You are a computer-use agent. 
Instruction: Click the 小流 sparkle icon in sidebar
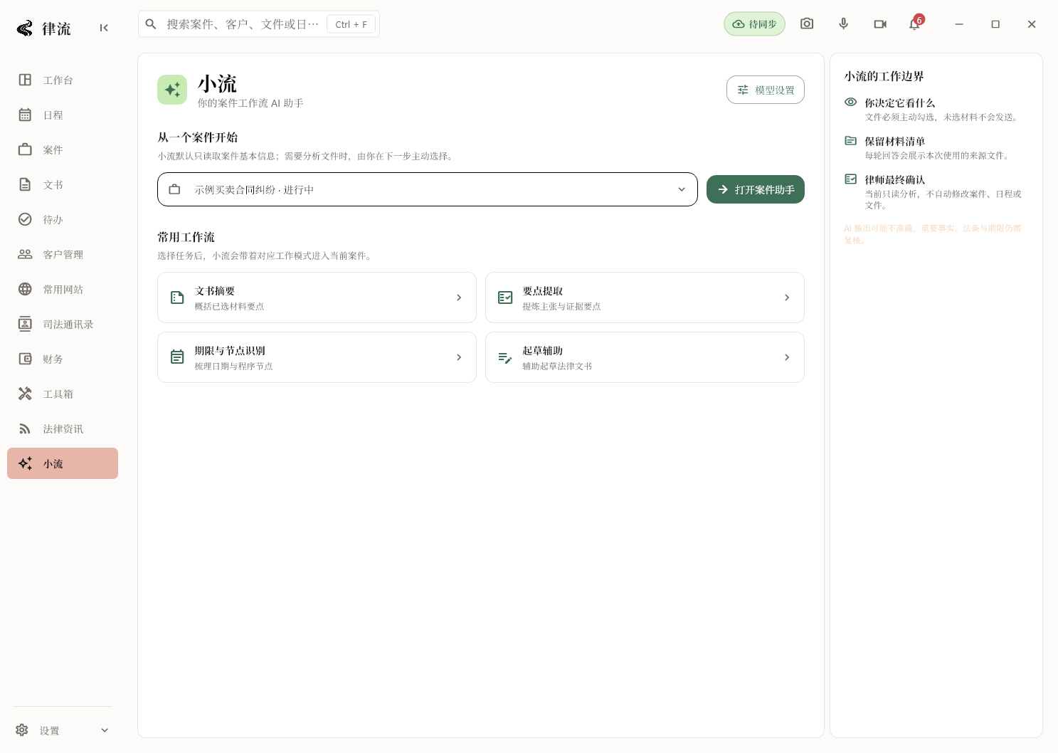point(25,463)
